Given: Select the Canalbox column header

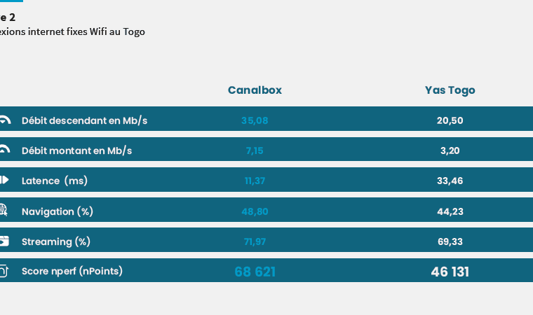Looking at the screenshot, I should (255, 90).
